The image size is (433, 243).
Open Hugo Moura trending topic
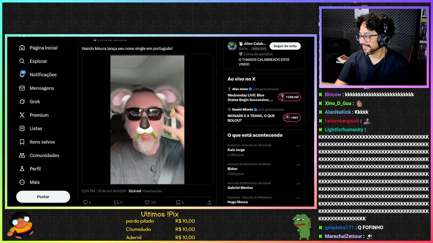(237, 202)
